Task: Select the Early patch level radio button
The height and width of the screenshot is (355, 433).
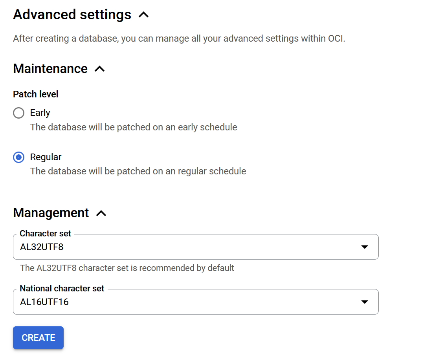Action: click(x=18, y=113)
